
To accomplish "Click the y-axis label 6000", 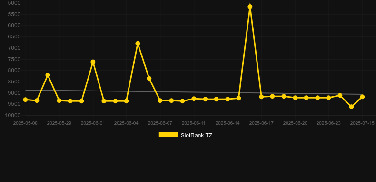I will [x=14, y=25].
